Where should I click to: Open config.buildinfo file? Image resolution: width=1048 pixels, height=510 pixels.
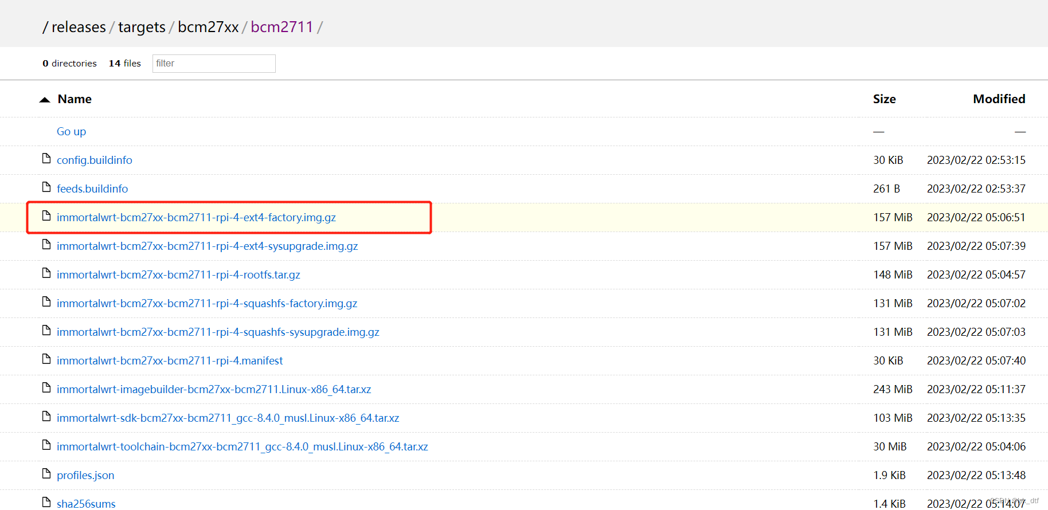coord(95,160)
